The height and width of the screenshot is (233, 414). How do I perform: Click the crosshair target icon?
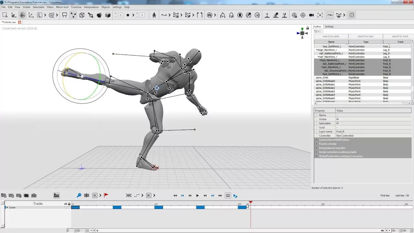[x=303, y=15]
